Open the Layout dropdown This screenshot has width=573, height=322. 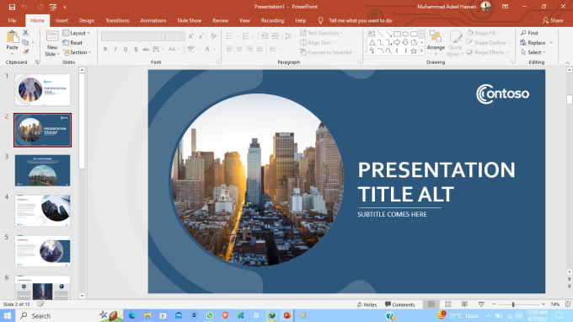tap(76, 33)
